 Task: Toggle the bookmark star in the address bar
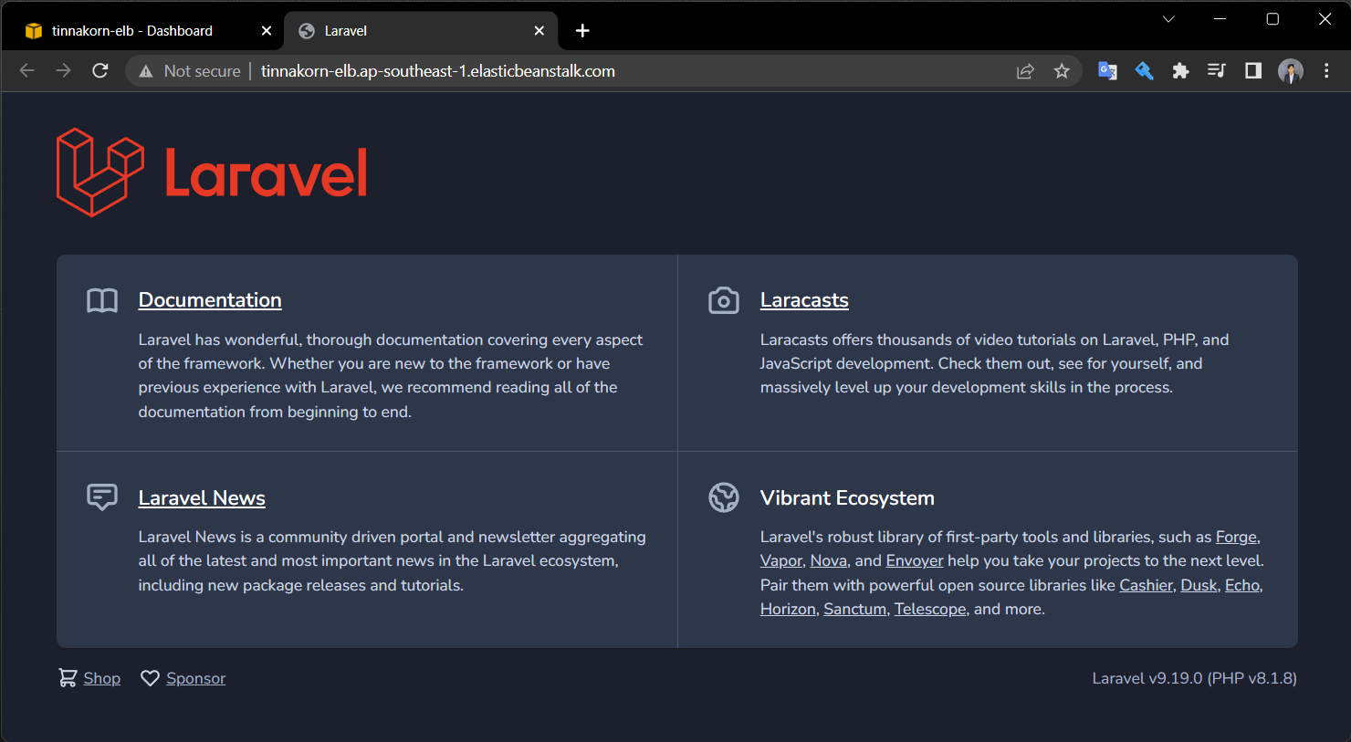pyautogui.click(x=1062, y=70)
